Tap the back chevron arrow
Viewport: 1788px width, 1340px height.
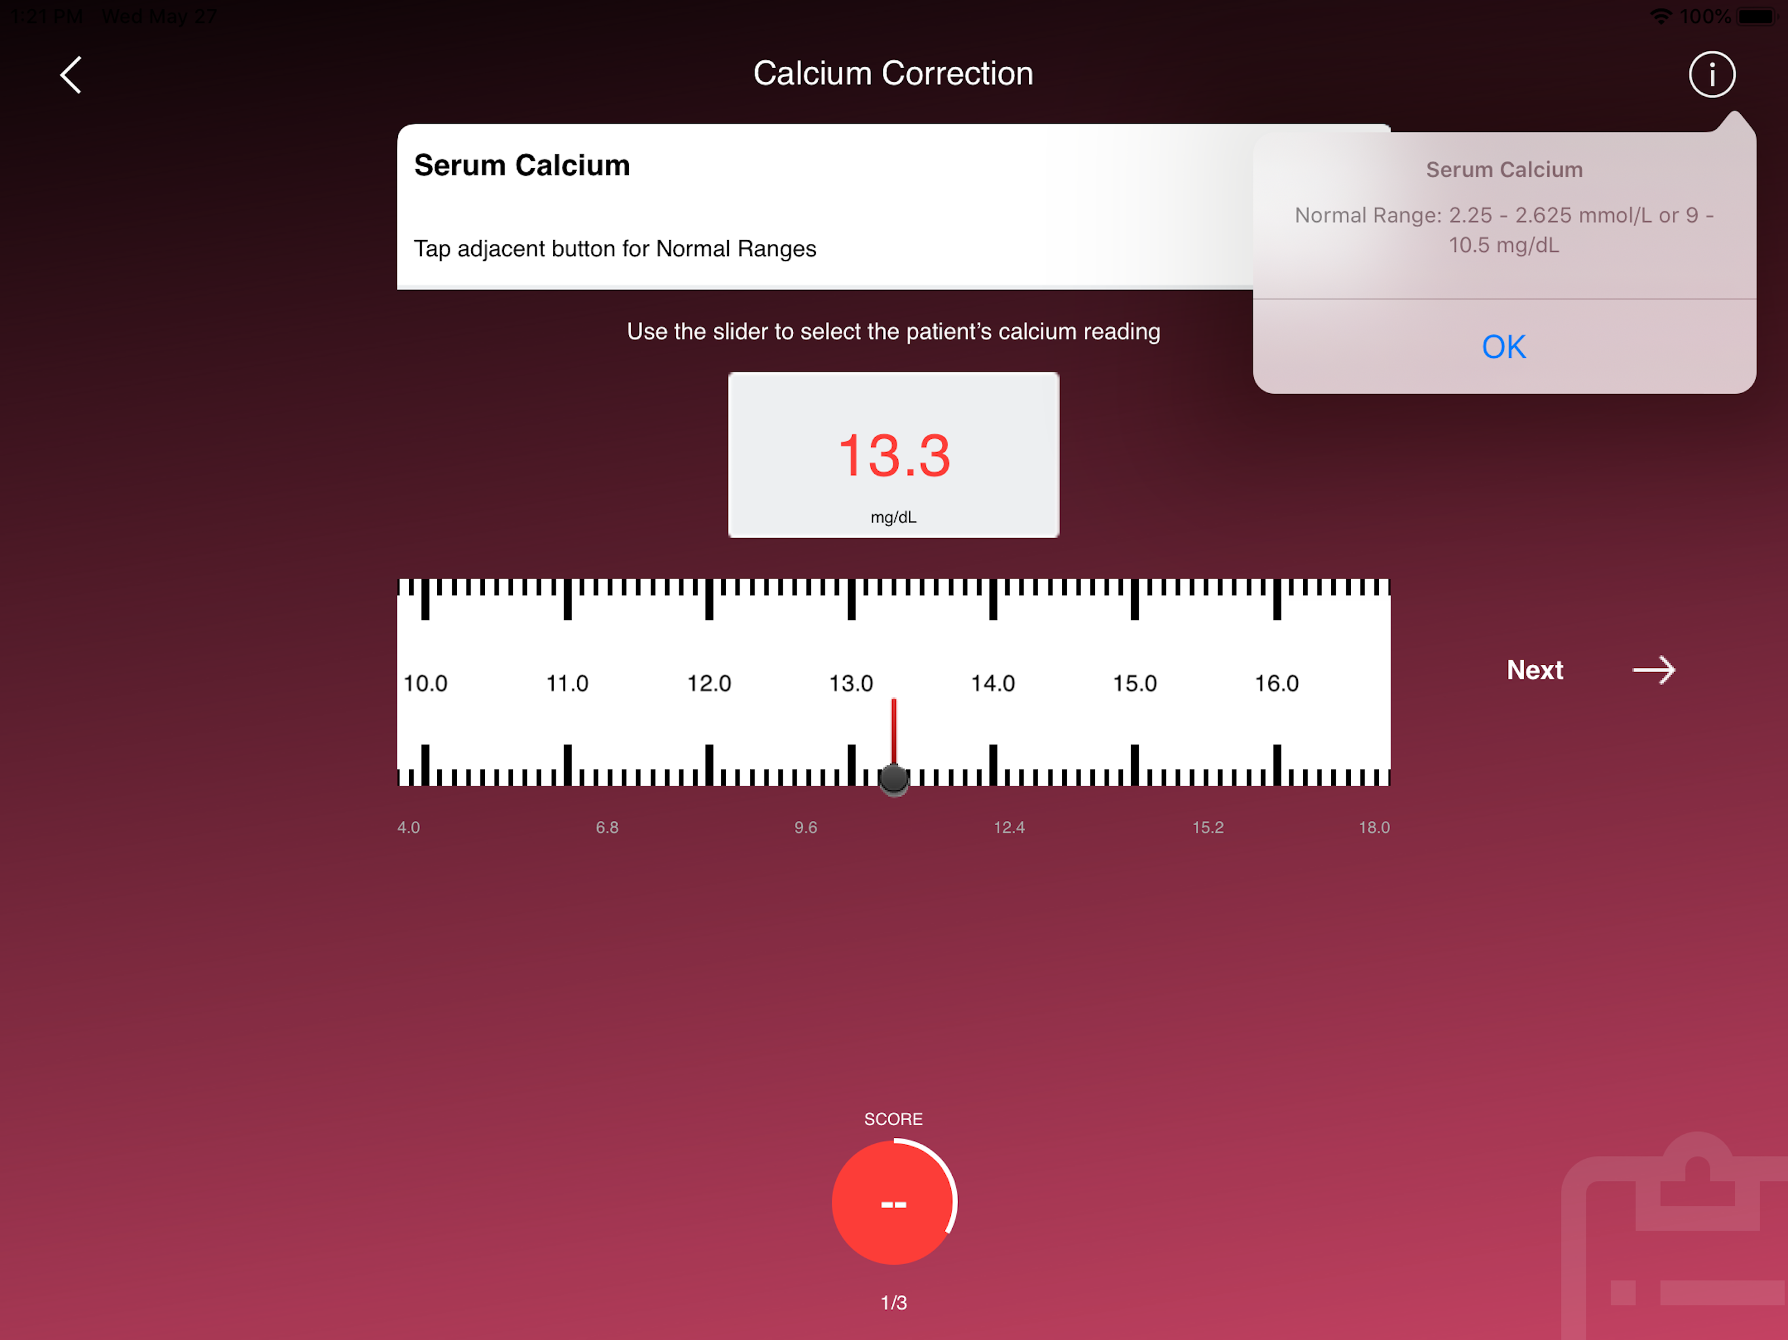tap(71, 75)
